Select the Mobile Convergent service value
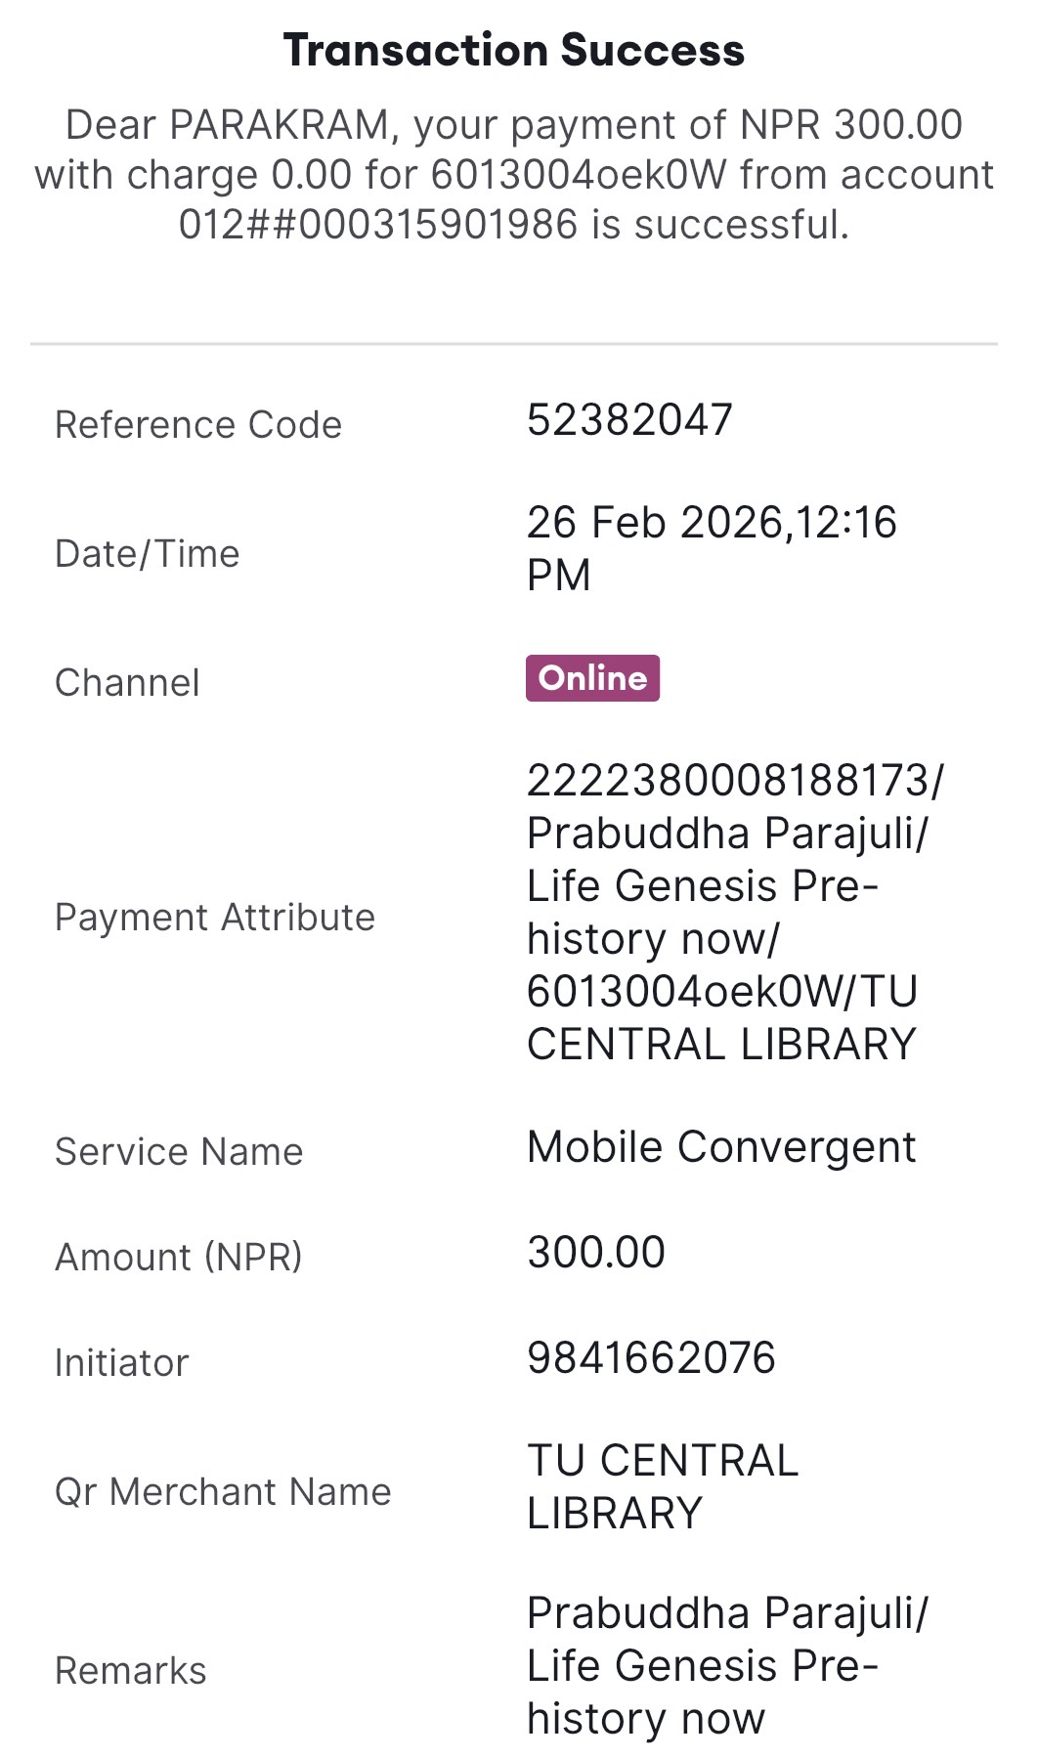1038x1757 pixels. 721,1147
